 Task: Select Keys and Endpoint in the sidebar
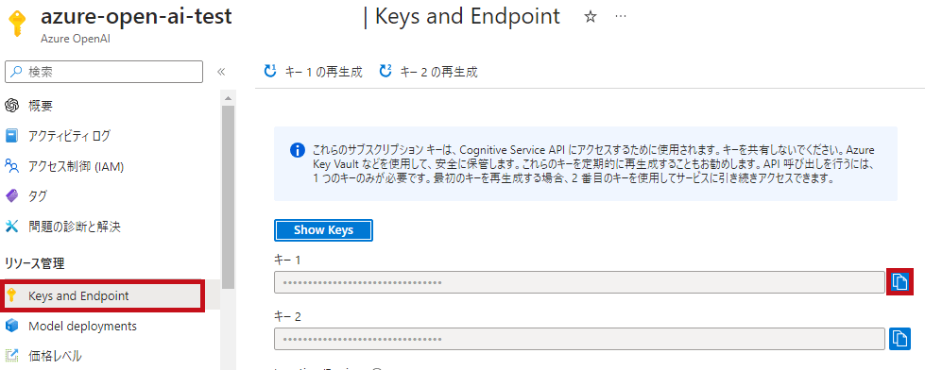(x=103, y=295)
